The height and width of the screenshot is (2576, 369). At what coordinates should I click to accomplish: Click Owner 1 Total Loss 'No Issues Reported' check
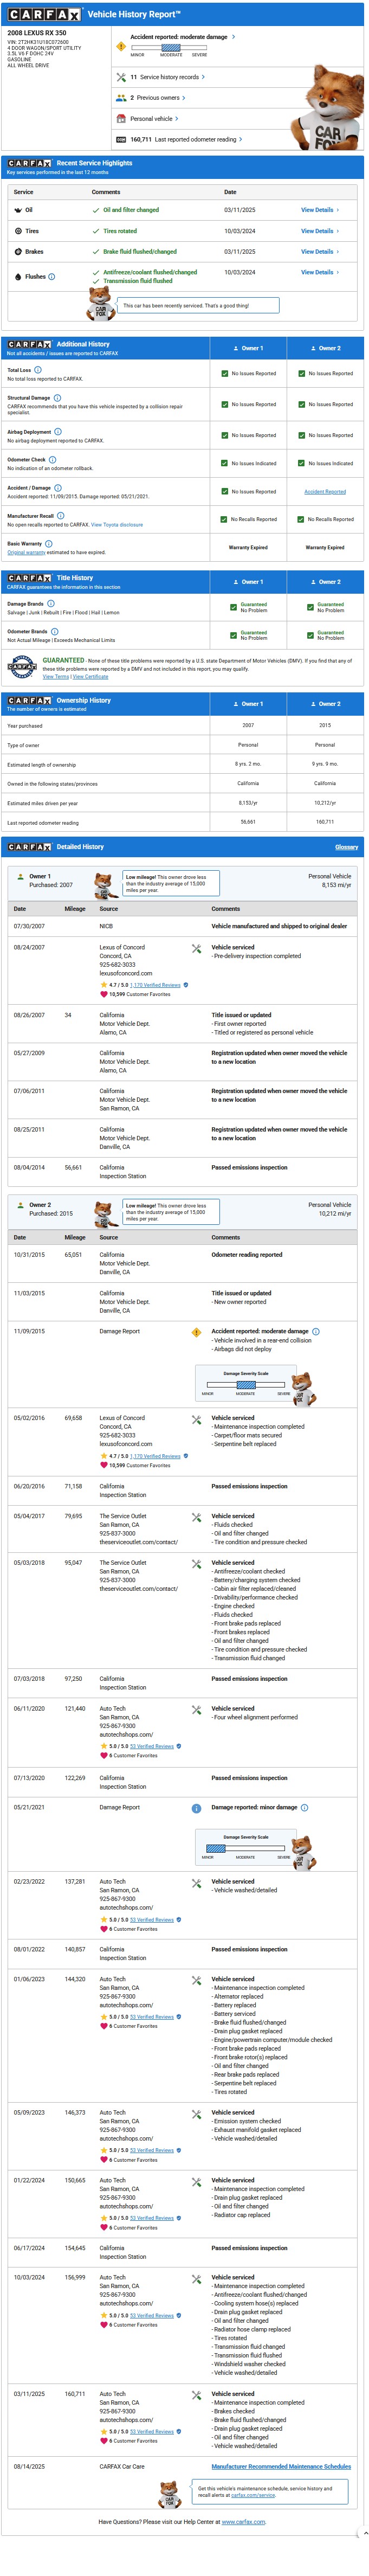coord(225,373)
